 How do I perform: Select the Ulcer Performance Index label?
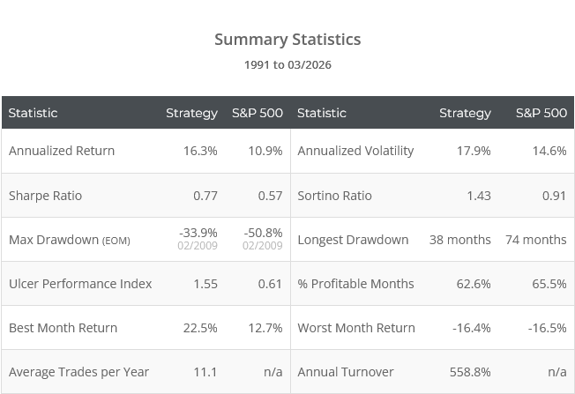tap(80, 284)
